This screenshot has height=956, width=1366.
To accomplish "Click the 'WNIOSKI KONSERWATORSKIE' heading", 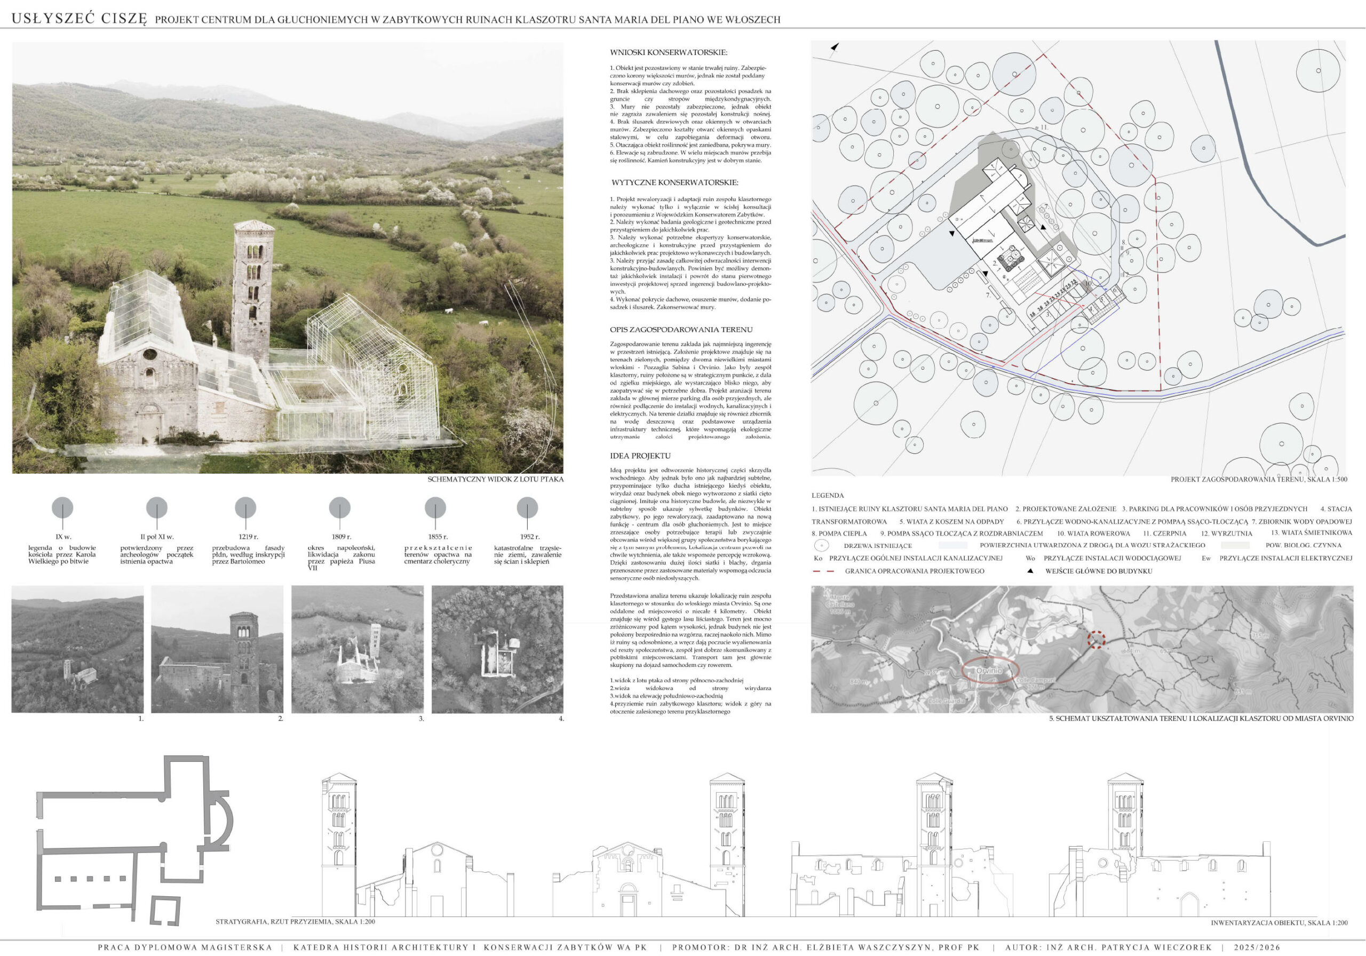I will [x=669, y=52].
